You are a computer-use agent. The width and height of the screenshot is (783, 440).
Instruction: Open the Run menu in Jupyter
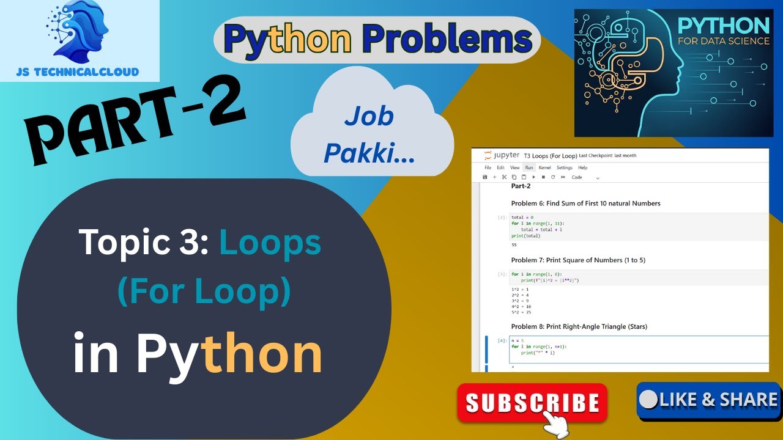pos(529,167)
